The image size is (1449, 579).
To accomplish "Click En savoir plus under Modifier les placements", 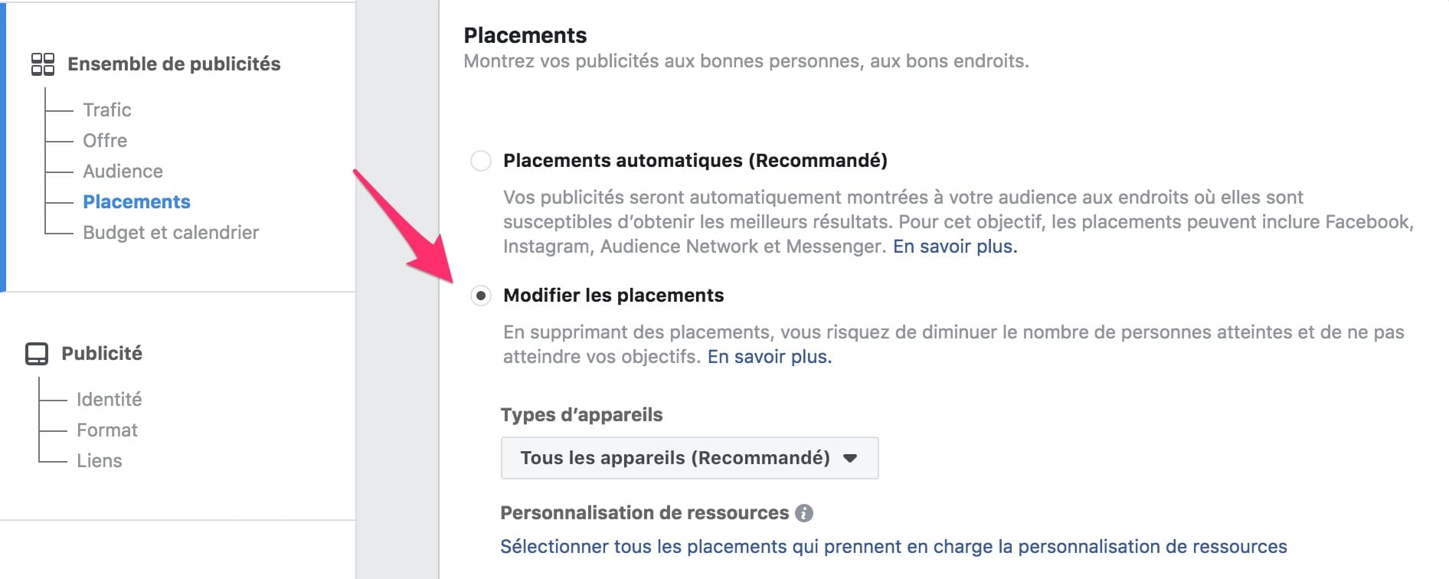I will (770, 357).
